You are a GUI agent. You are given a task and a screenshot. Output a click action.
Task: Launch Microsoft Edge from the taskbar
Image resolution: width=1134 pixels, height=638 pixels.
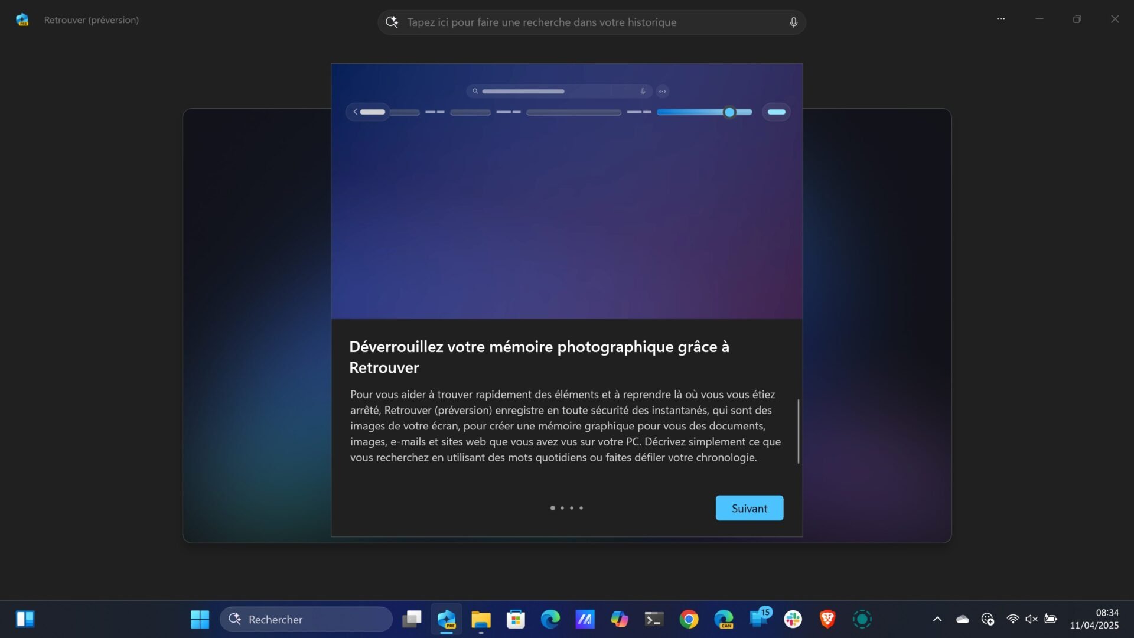pos(550,619)
